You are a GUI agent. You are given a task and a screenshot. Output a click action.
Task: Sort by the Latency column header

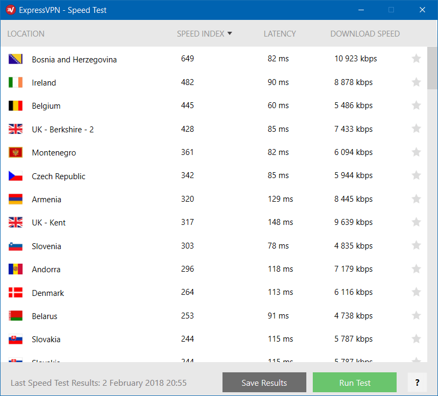[279, 34]
